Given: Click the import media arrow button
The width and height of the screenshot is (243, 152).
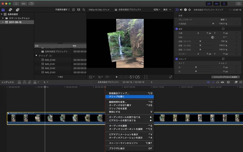Looking at the screenshot, I should [x=16, y=3].
